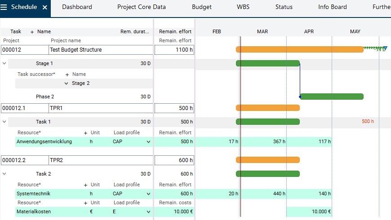This screenshot has width=391, height=220.
Task: Click the Test Budget Structure project name field
Action: [x=101, y=50]
